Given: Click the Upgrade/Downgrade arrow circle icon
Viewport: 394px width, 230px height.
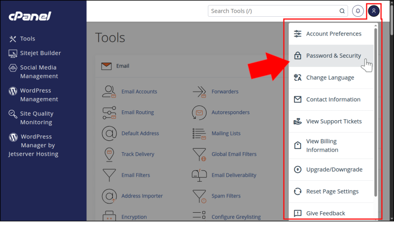Looking at the screenshot, I should tap(297, 169).
